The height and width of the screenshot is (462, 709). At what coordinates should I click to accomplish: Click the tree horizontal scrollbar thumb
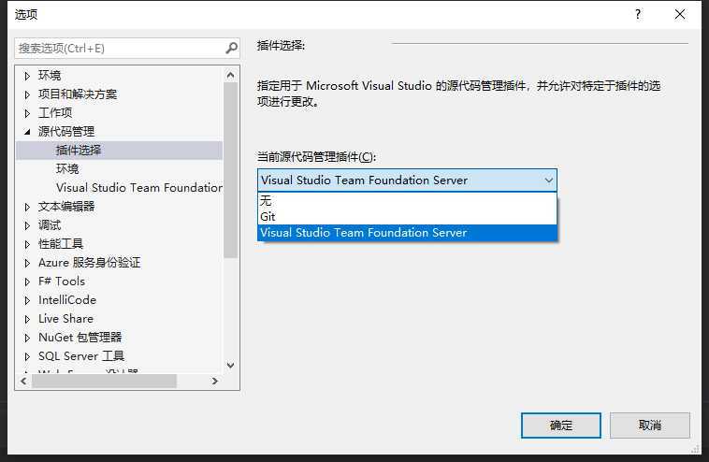pos(104,382)
